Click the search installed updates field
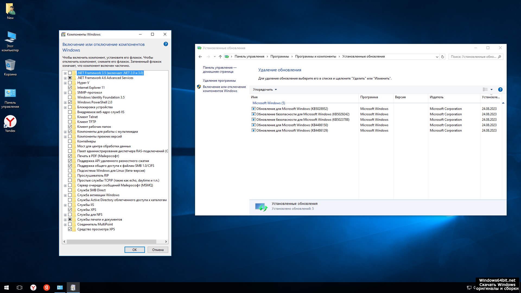The width and height of the screenshot is (521, 293). [x=473, y=57]
